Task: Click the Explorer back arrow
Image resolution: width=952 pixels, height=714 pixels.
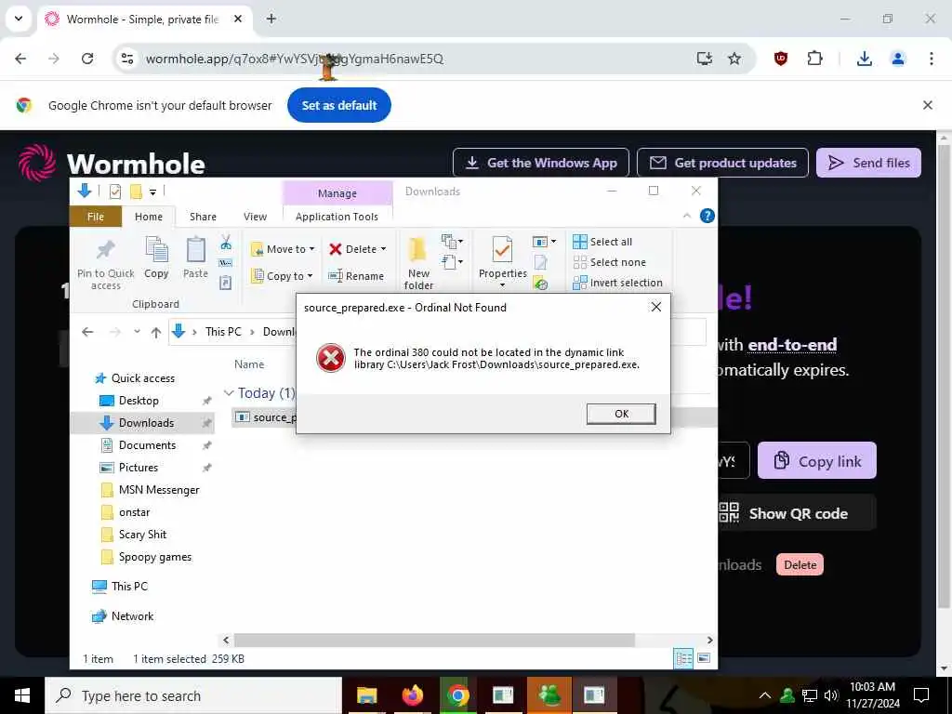Action: click(87, 332)
